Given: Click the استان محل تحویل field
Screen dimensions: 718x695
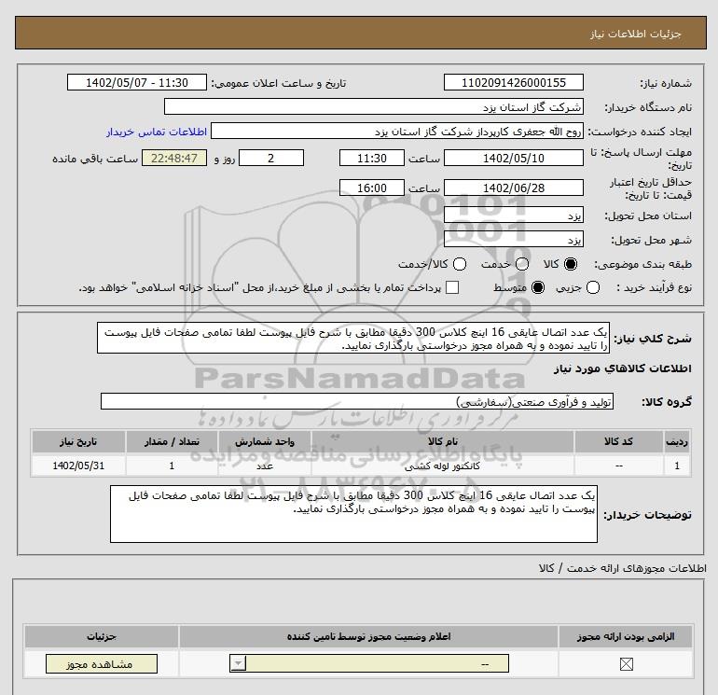Looking at the screenshot, I should (513, 215).
